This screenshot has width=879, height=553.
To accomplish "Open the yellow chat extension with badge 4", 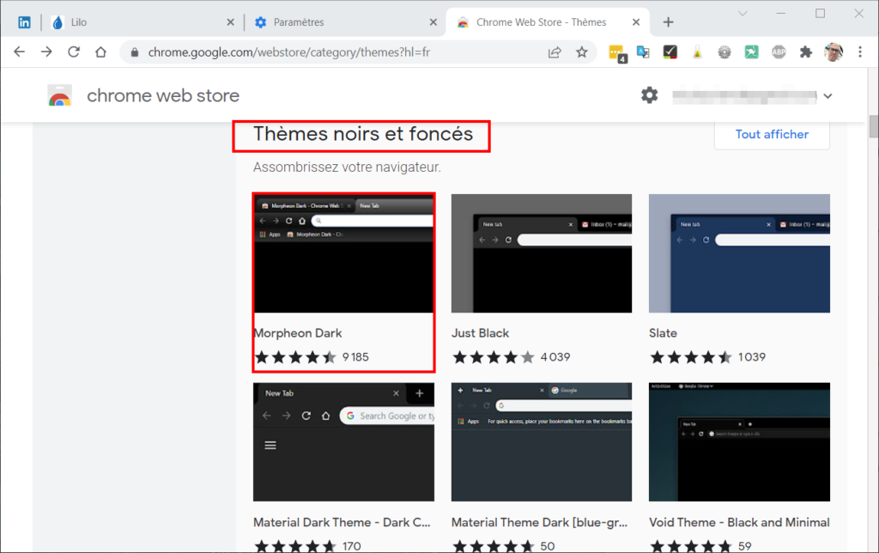I will point(617,53).
